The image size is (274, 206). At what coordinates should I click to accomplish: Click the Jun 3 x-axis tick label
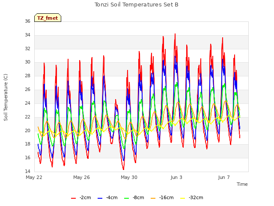click(176, 177)
